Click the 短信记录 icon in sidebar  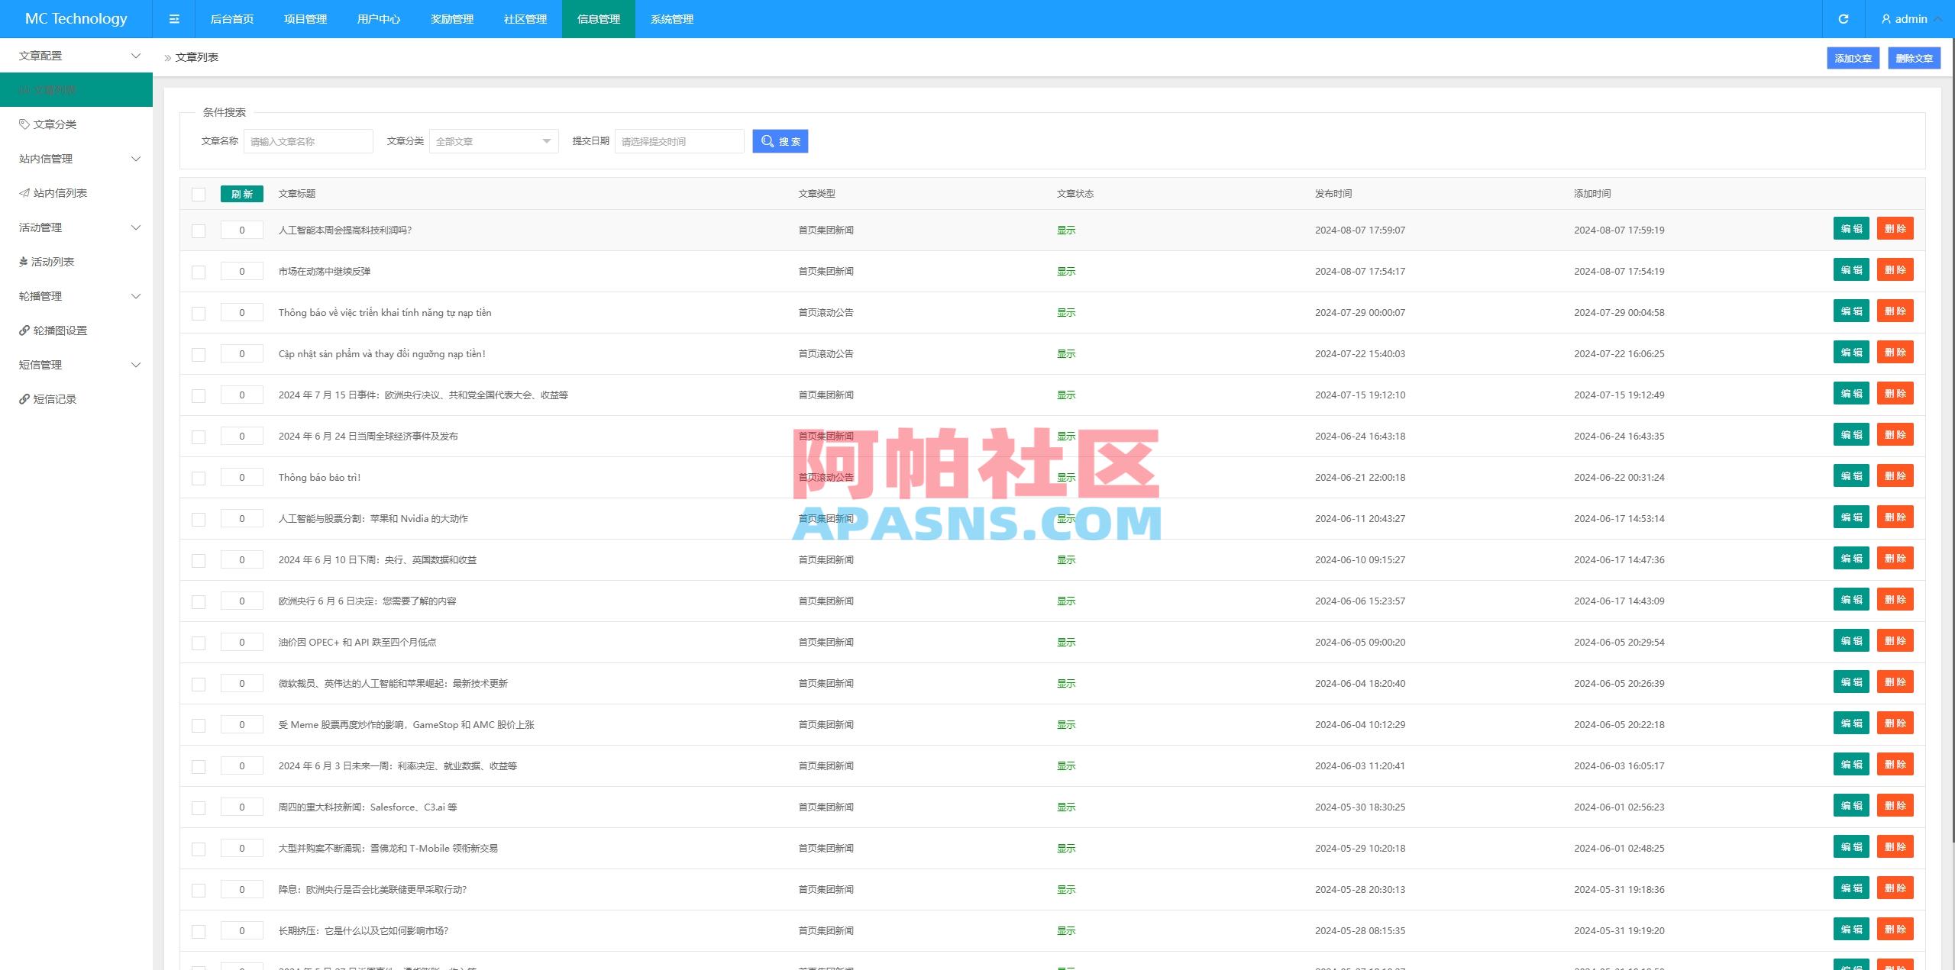pyautogui.click(x=23, y=399)
